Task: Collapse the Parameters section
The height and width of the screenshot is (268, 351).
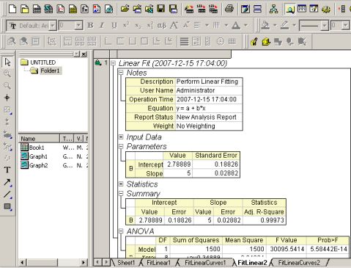Action: (x=121, y=146)
